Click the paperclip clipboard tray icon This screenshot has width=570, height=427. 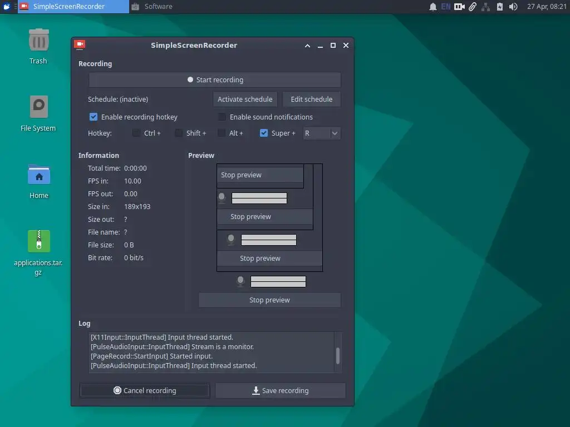click(x=472, y=7)
